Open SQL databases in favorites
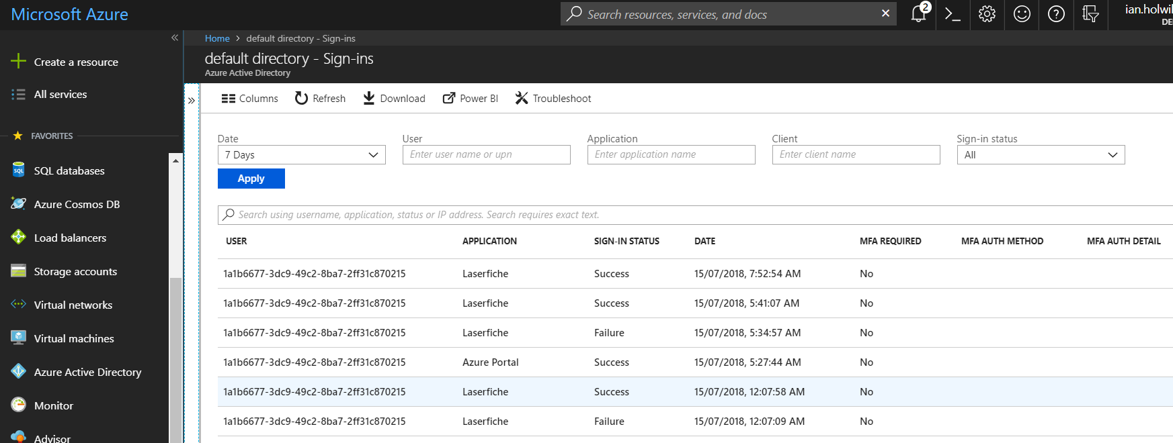 pyautogui.click(x=69, y=171)
